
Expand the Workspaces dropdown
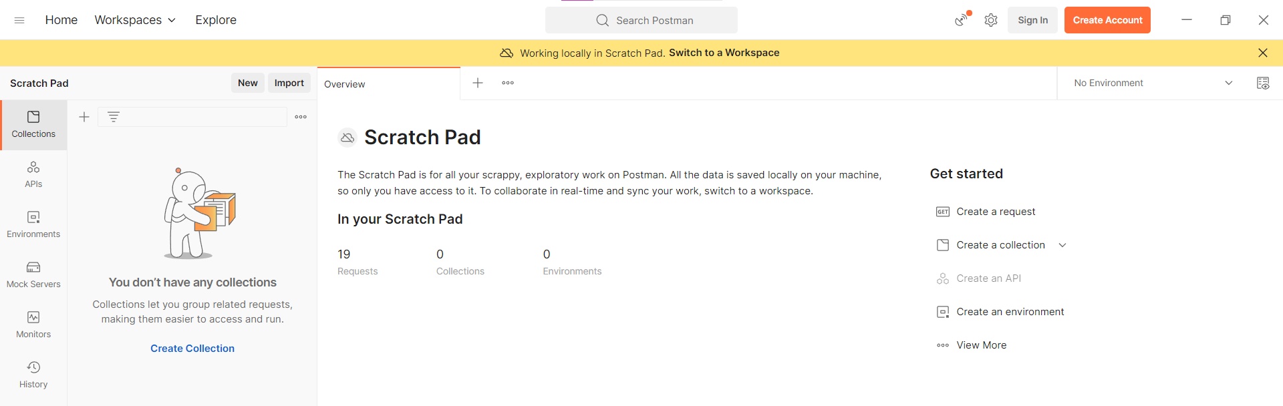135,20
